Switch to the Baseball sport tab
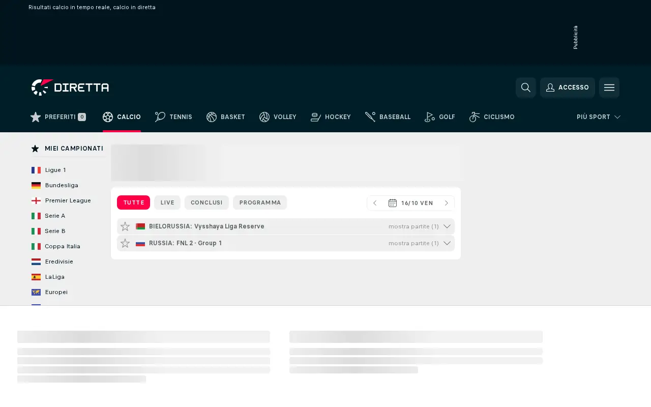The width and height of the screenshot is (651, 407). (x=388, y=117)
